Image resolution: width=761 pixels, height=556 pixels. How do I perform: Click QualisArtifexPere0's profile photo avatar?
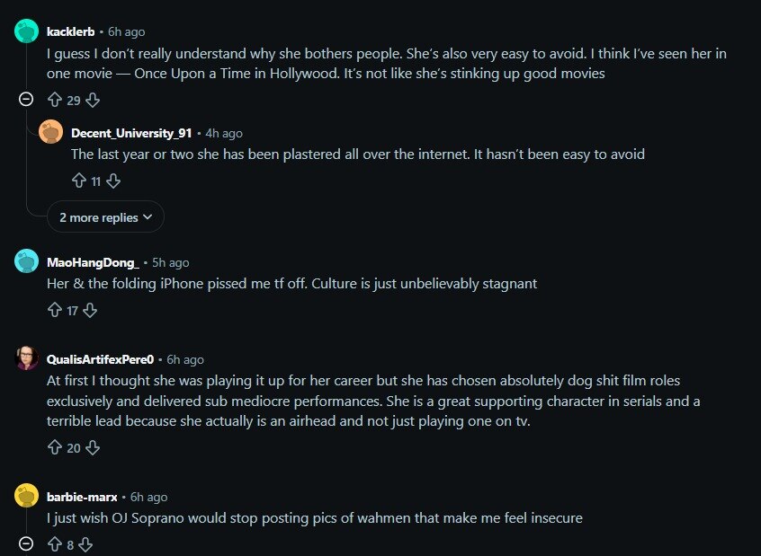click(27, 358)
